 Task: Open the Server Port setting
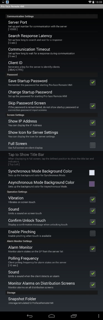pyautogui.click(x=51, y=25)
